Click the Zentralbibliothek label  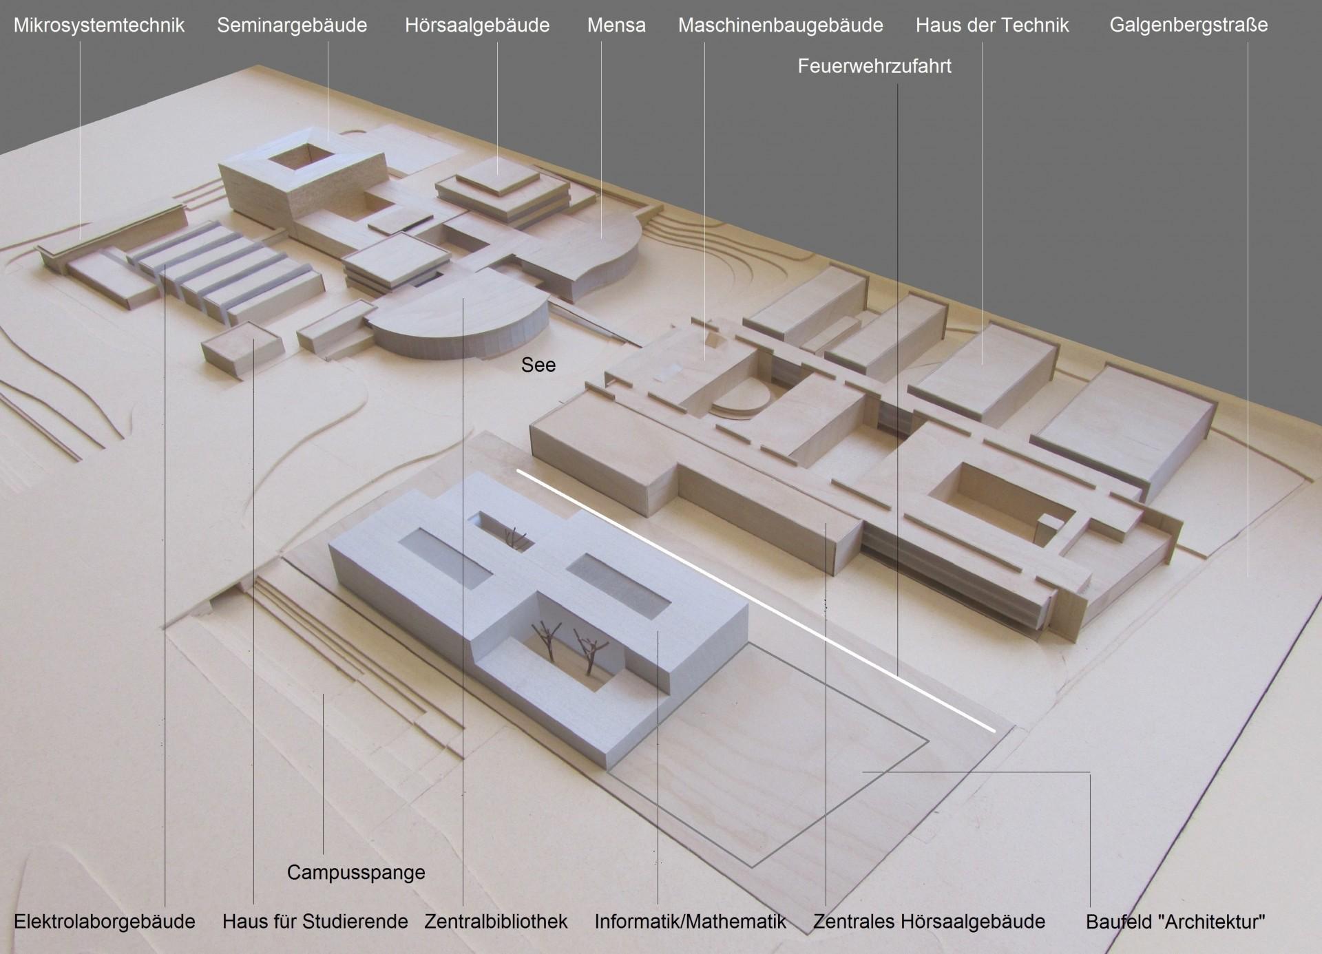(x=496, y=922)
